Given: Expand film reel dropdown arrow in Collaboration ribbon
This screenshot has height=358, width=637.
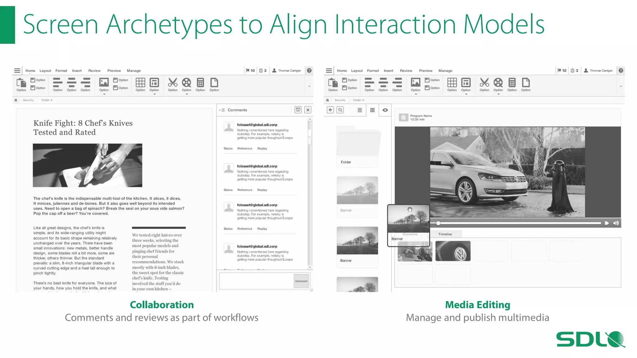Looking at the screenshot, I should 187,94.
